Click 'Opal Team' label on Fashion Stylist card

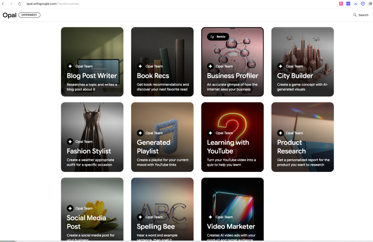coord(84,142)
